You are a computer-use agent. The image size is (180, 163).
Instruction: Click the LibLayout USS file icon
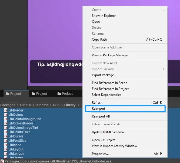tap(6, 149)
